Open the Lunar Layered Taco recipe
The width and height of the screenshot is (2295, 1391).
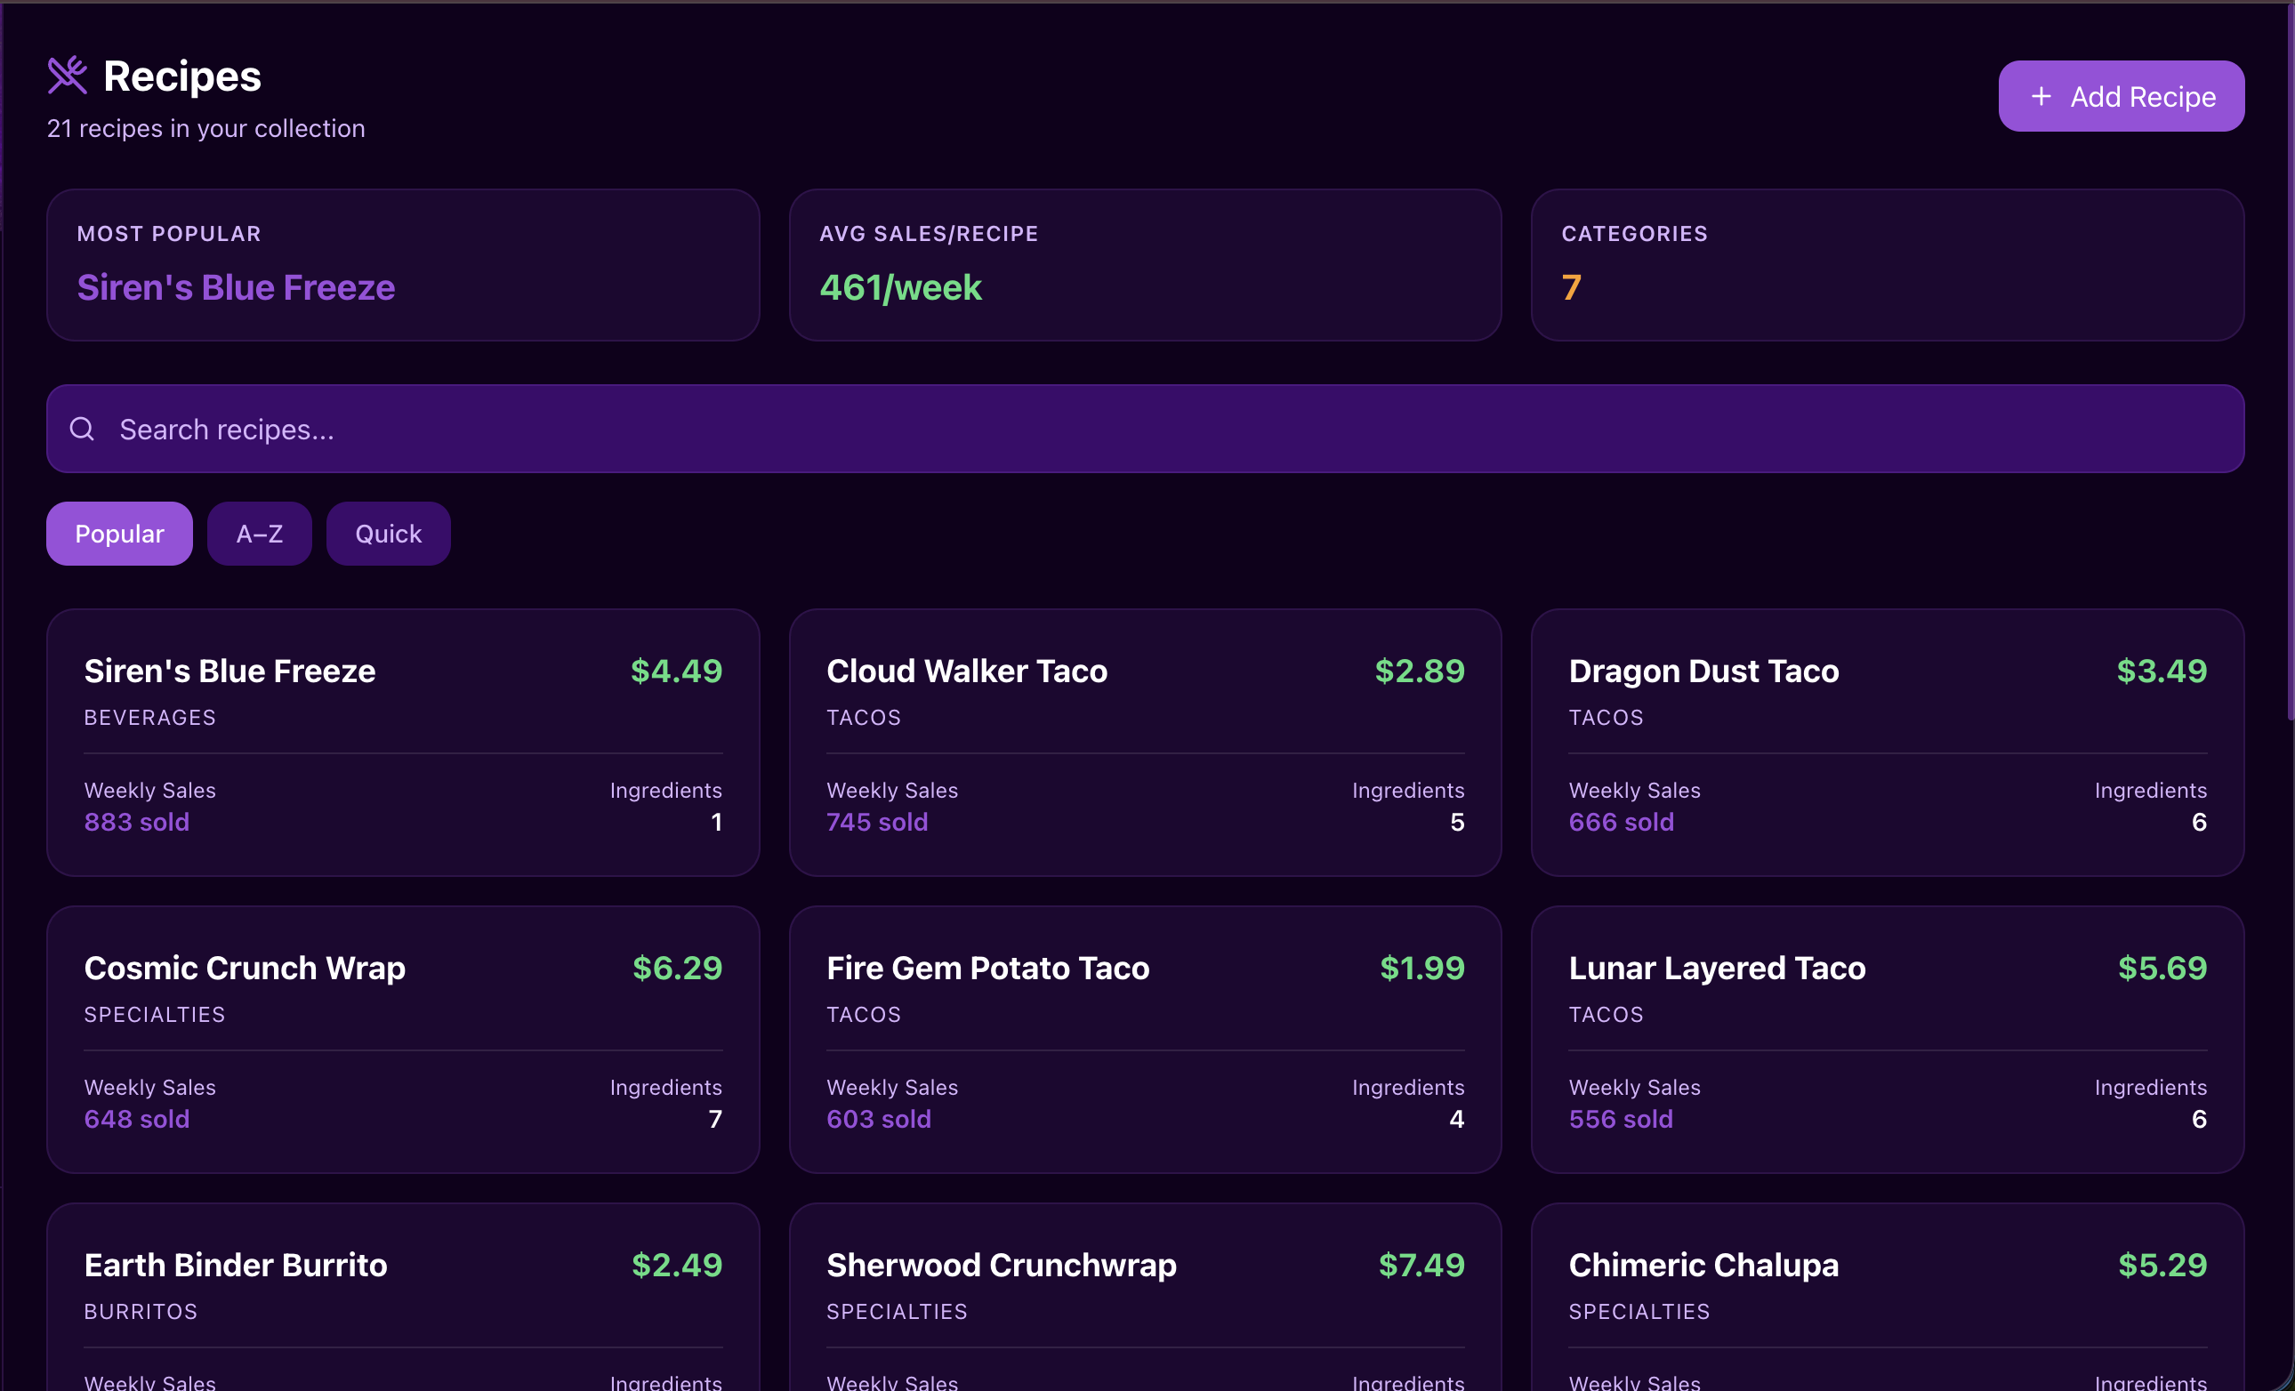[1887, 1038]
